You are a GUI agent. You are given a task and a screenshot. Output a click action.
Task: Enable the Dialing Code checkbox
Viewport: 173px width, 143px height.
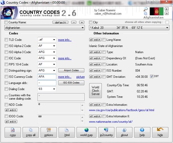[x=6, y=89]
